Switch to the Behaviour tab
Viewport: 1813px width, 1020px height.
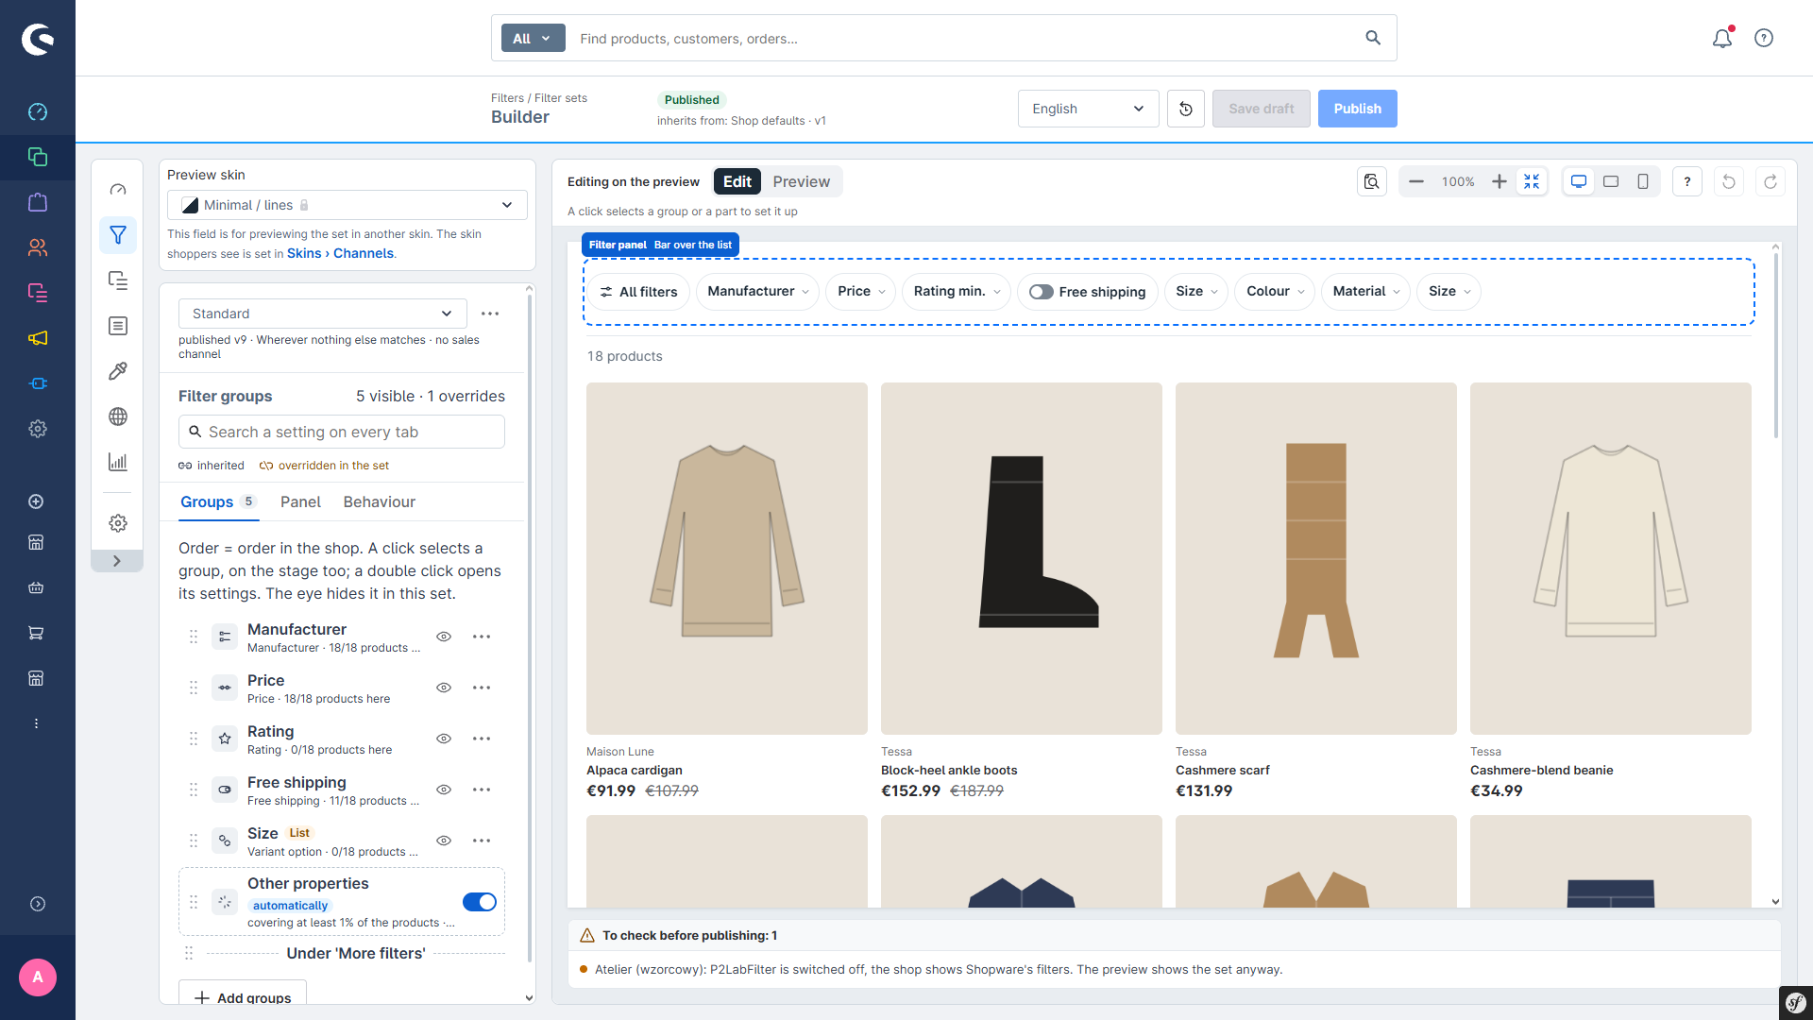click(x=380, y=502)
